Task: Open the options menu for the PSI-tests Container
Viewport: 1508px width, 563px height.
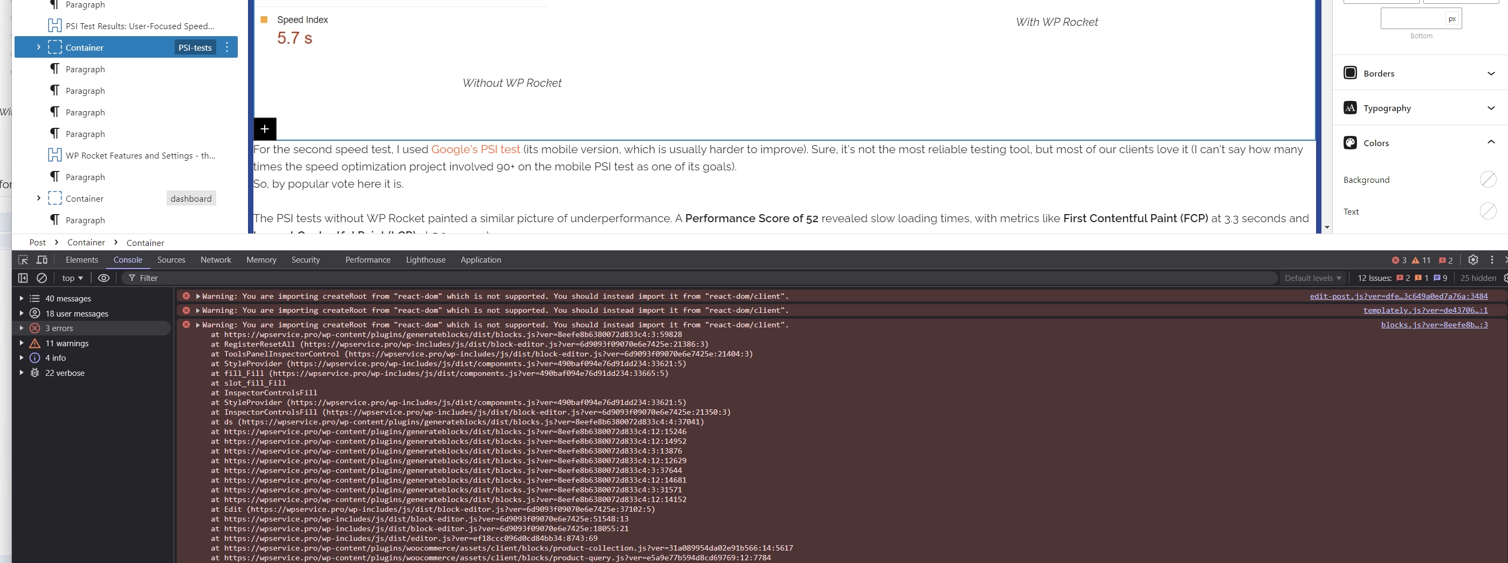Action: pos(227,47)
